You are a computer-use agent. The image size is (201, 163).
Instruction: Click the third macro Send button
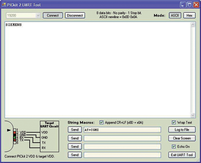pos(75,146)
